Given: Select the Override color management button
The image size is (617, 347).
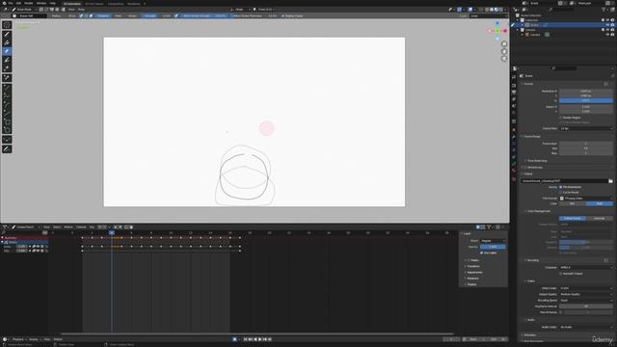Looking at the screenshot, I should click(600, 219).
